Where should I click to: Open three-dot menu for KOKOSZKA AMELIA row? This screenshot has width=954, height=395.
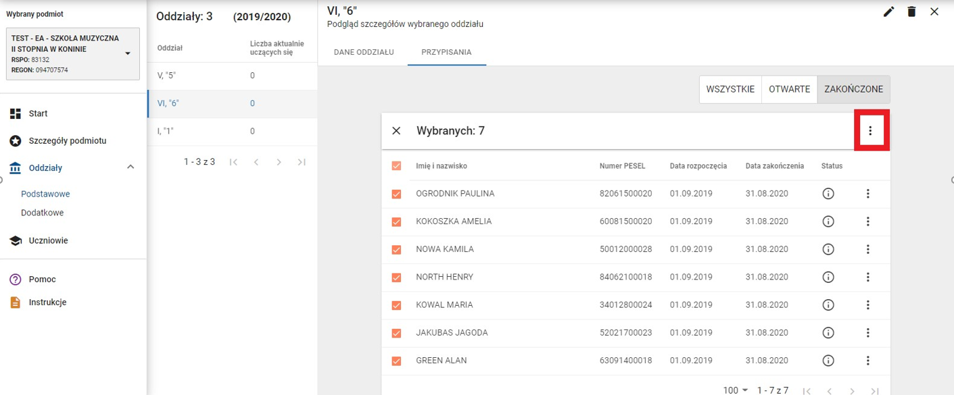click(867, 221)
